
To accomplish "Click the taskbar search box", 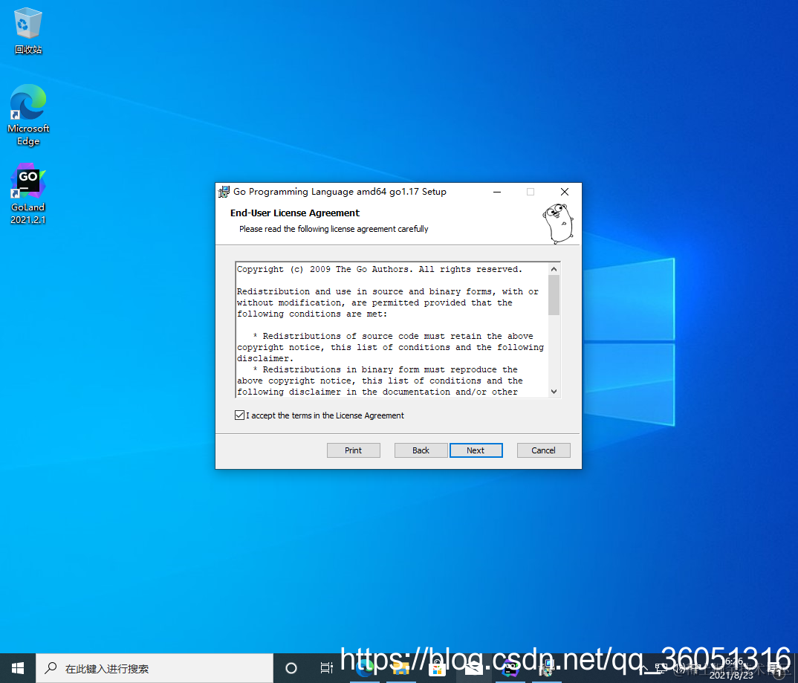I will [x=155, y=668].
